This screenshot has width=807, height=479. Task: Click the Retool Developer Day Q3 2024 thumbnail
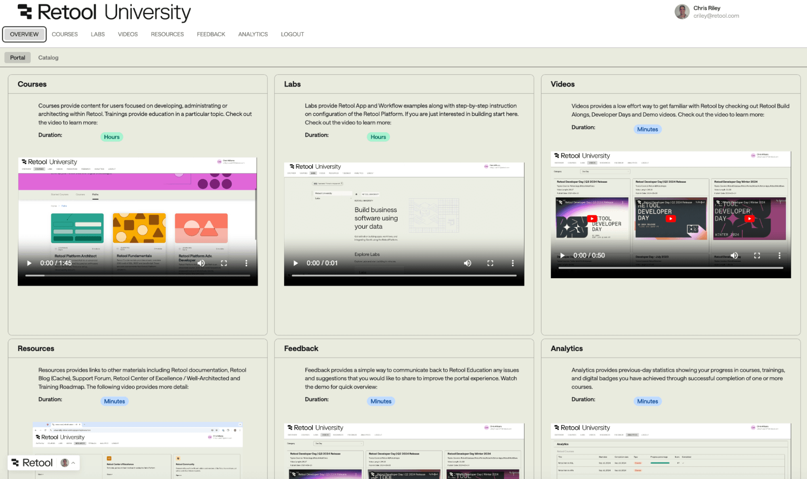[x=591, y=218]
